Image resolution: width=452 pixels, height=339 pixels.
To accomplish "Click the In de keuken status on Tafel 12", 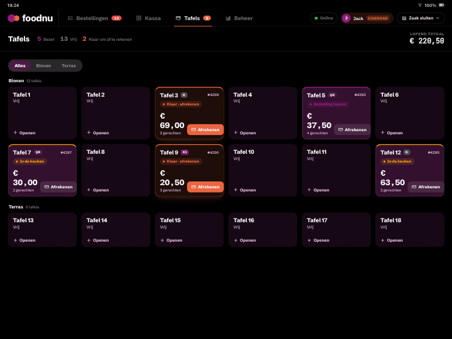I will coord(397,161).
